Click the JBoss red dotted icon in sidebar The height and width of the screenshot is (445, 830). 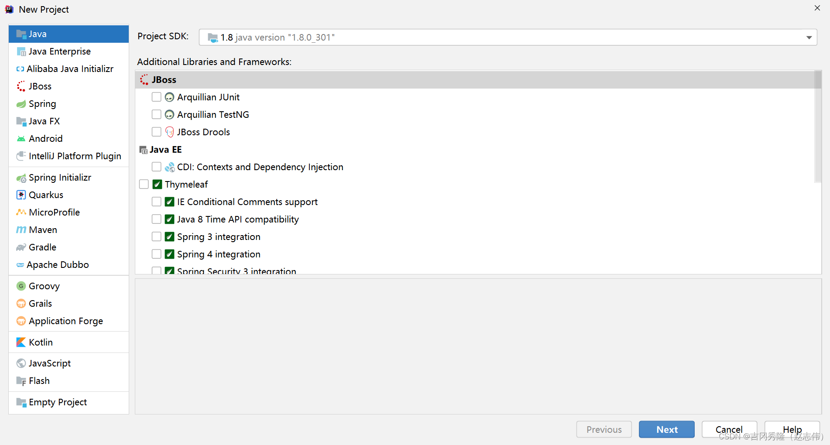[21, 86]
